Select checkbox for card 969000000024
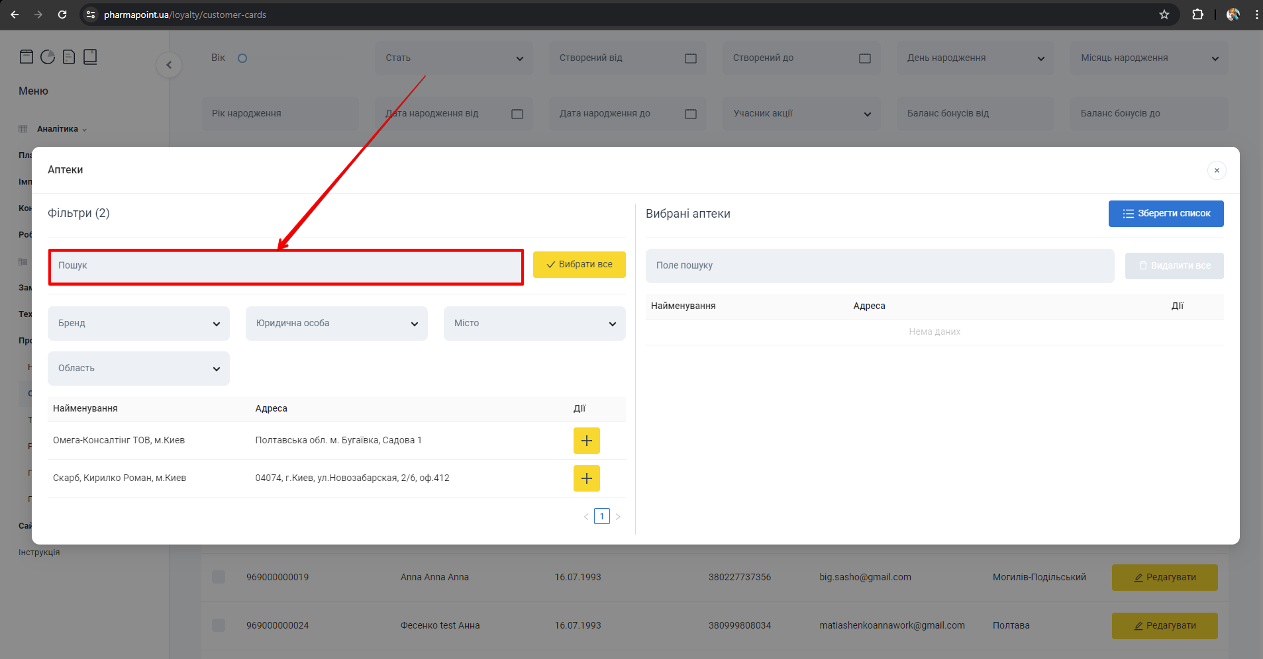Viewport: 1263px width, 659px height. point(219,625)
